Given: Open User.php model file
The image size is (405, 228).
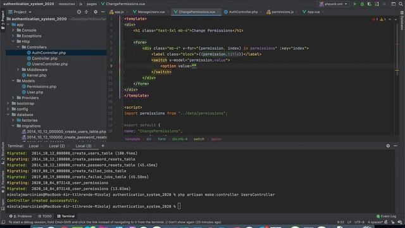Looking at the screenshot, I should click(x=35, y=92).
